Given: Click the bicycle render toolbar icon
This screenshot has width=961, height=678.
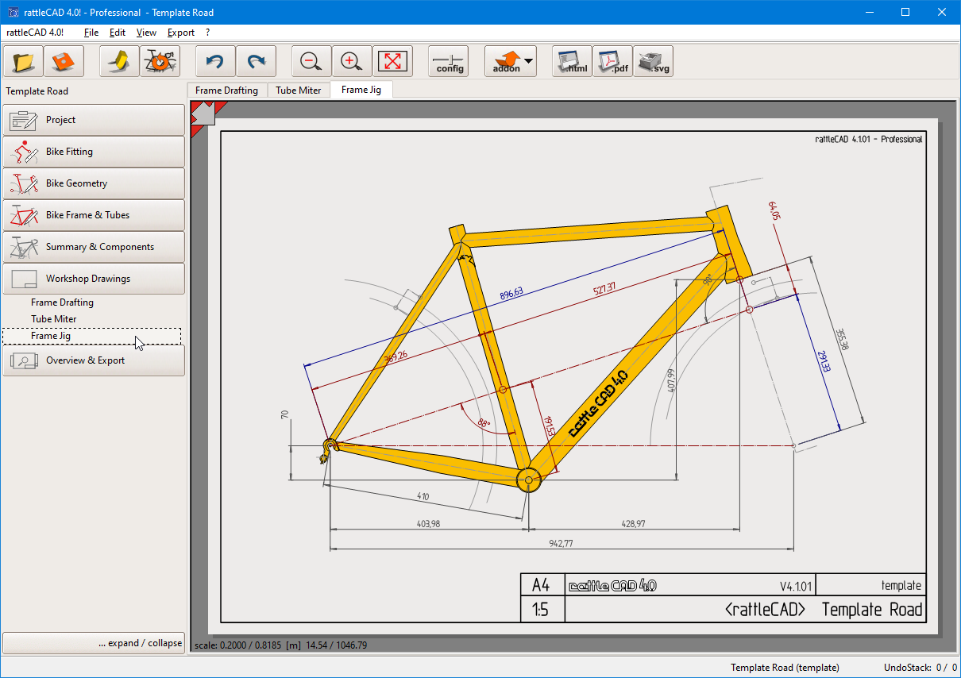Looking at the screenshot, I should click(160, 61).
